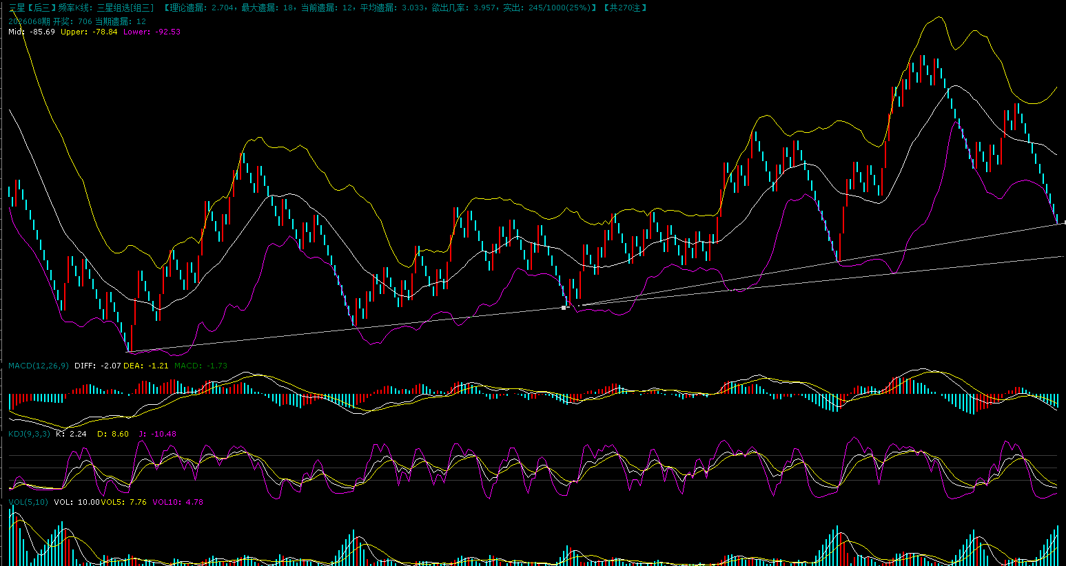Screen dimensions: 1066x566
Task: Click the magenta J value in KDJ header
Action: 158,434
